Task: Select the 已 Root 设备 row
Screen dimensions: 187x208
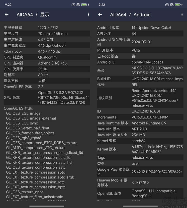Action: 140,56
